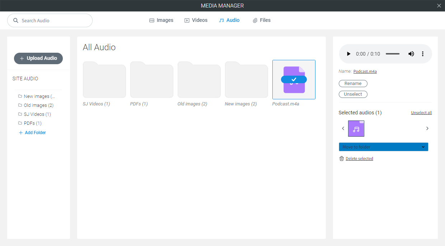Select the Audio tab
Image resolution: width=445 pixels, height=246 pixels.
pos(229,20)
